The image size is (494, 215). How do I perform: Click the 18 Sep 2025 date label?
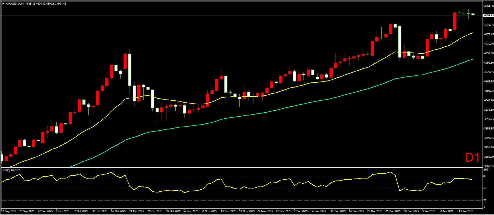[x=9, y=211]
